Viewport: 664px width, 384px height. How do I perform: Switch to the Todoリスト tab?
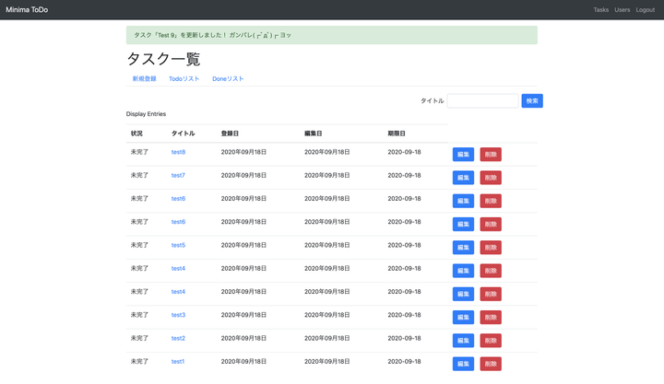[184, 79]
